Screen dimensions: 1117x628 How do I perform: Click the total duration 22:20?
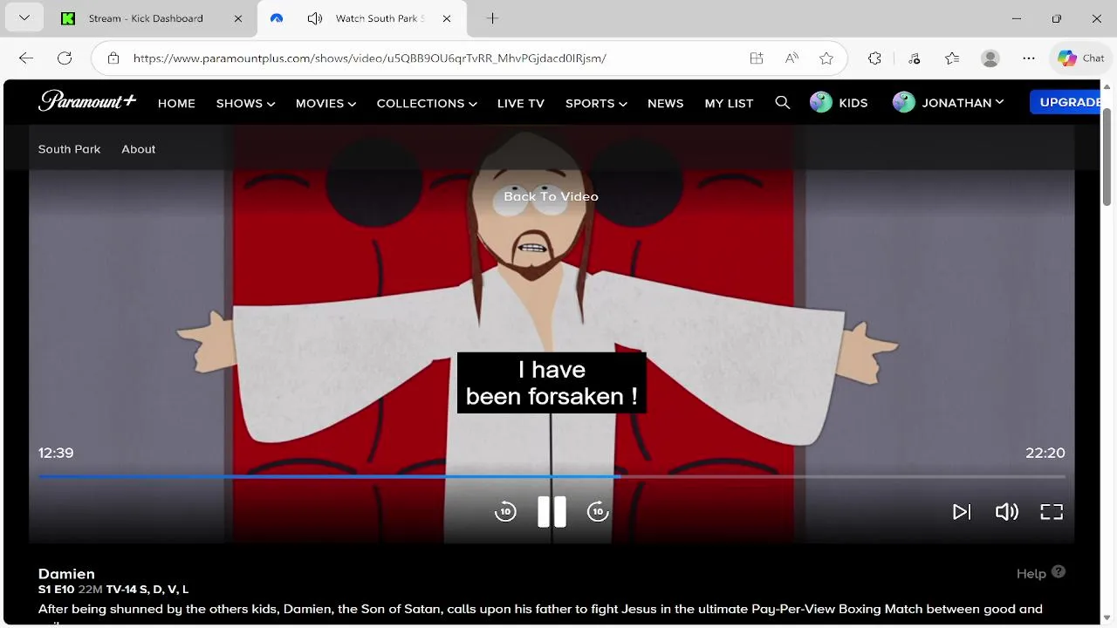coord(1045,453)
